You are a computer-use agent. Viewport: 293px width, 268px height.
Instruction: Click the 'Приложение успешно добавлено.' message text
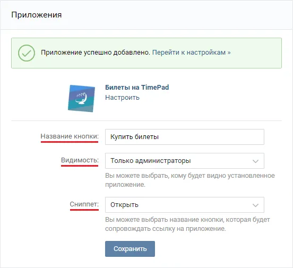(96, 53)
